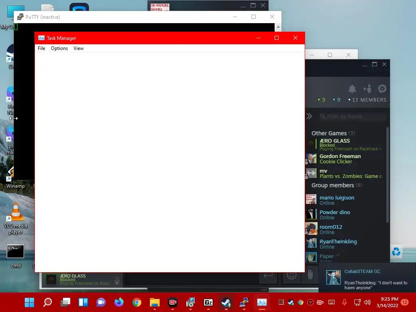Click the Steam icon in the system tray
Screen dimensions: 416x312
click(291, 302)
